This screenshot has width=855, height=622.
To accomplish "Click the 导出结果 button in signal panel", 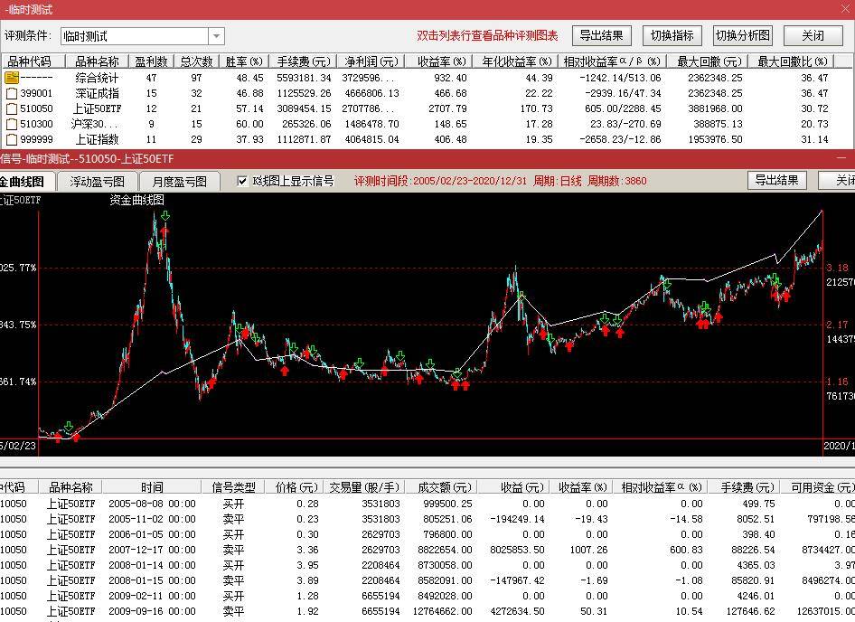I will [776, 180].
